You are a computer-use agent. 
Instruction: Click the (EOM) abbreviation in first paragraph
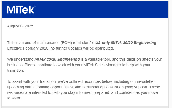[66, 43]
